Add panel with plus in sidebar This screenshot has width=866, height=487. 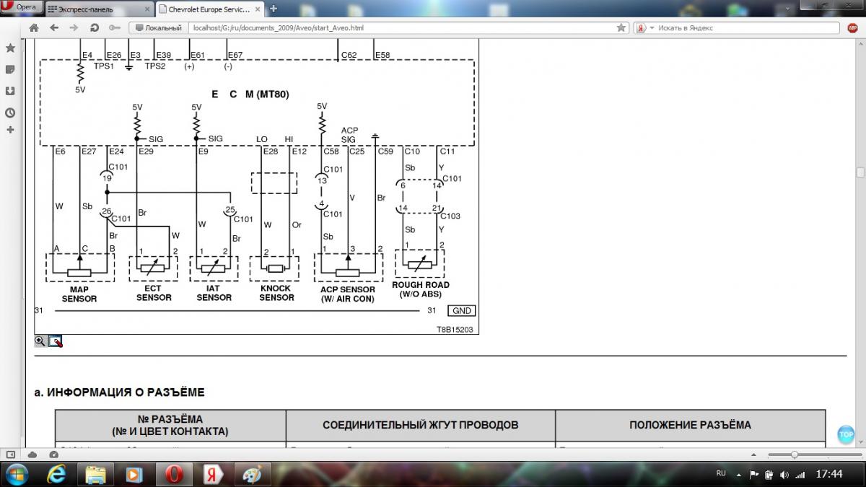(10, 130)
